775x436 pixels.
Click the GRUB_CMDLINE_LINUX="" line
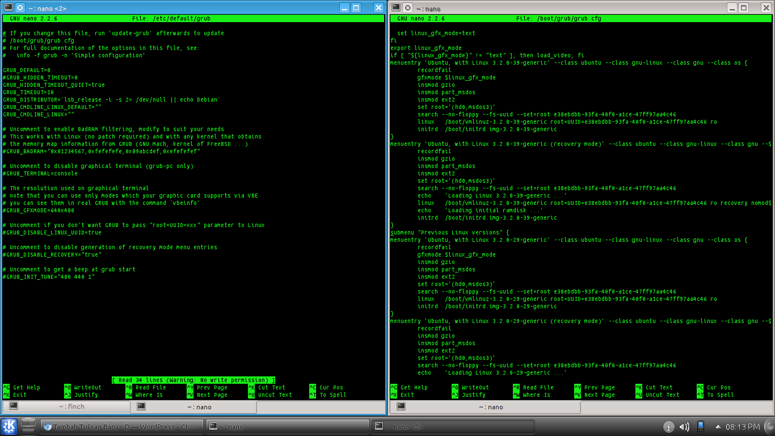39,114
